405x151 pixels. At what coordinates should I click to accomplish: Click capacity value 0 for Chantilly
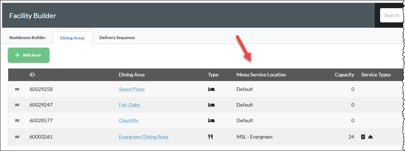[x=353, y=120]
